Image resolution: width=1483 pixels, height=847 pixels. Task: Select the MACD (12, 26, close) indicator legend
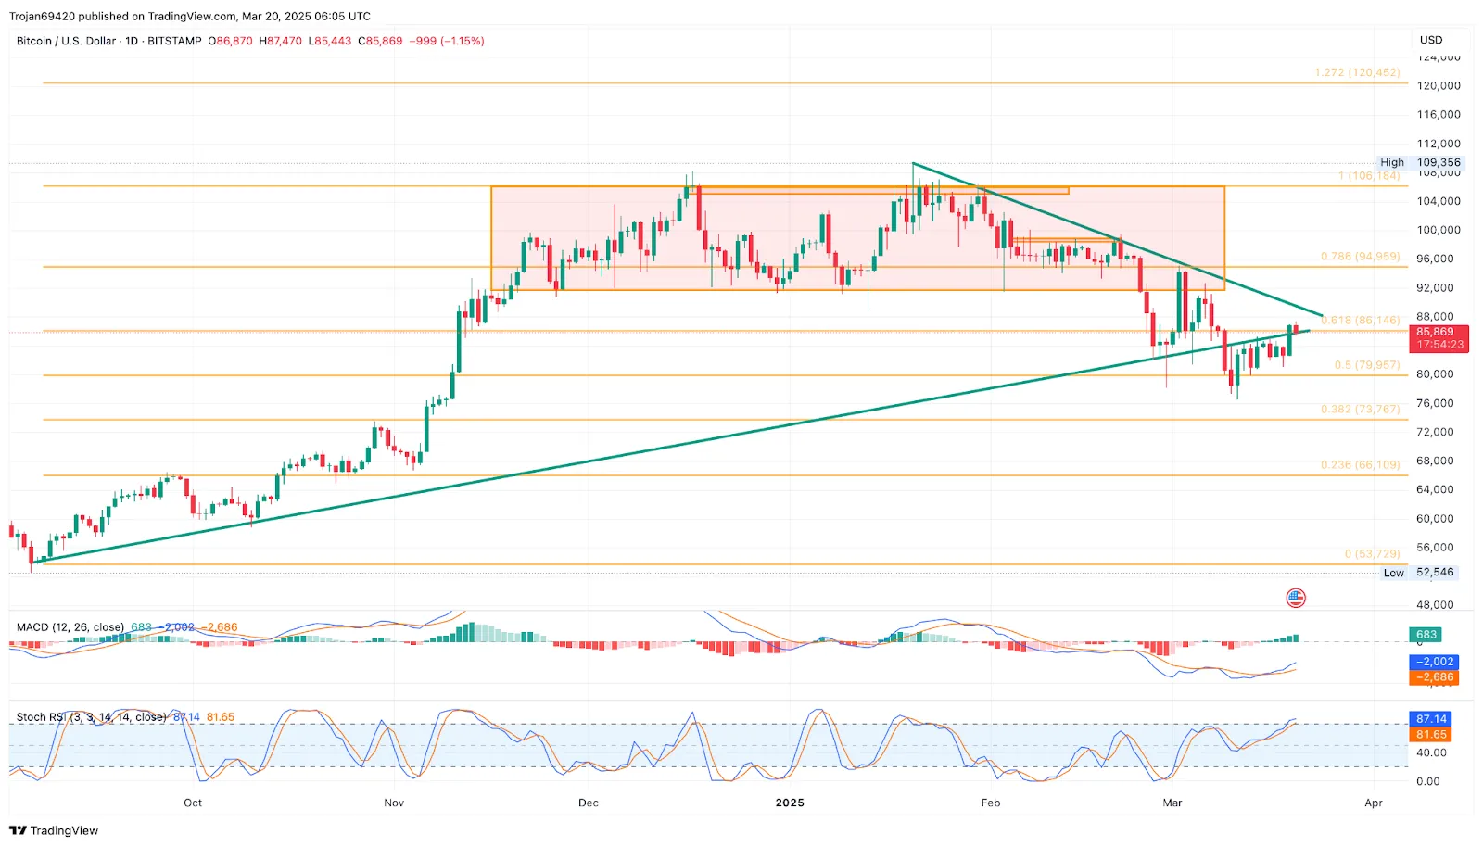(70, 627)
